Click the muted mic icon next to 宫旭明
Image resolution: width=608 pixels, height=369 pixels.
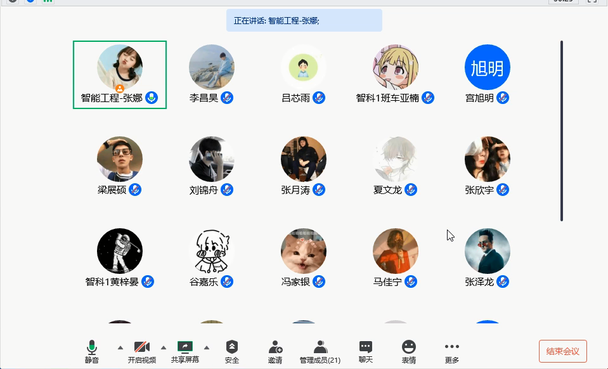[503, 98]
